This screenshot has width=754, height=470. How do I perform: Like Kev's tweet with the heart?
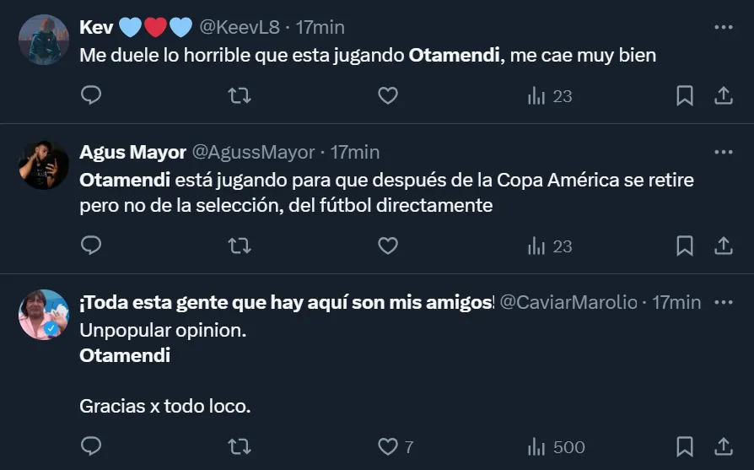(x=387, y=96)
